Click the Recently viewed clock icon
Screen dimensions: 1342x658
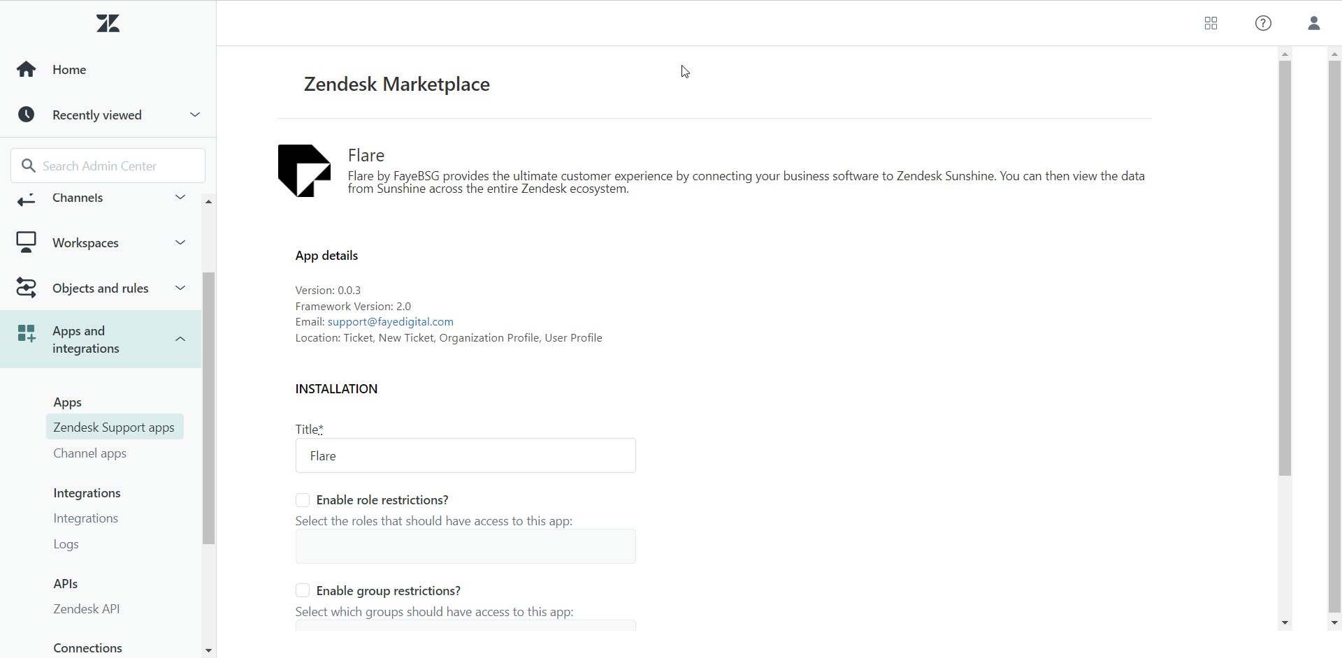click(x=27, y=115)
